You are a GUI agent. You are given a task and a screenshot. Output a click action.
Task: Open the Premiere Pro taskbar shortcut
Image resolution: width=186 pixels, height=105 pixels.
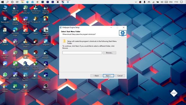click(x=48, y=2)
